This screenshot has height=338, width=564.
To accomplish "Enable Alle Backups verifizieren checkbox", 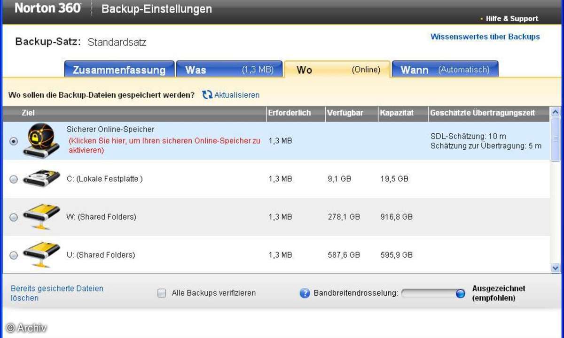I will click(x=162, y=293).
